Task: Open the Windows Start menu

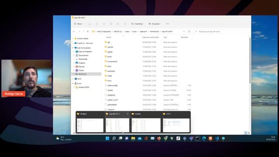Action: 108,138
